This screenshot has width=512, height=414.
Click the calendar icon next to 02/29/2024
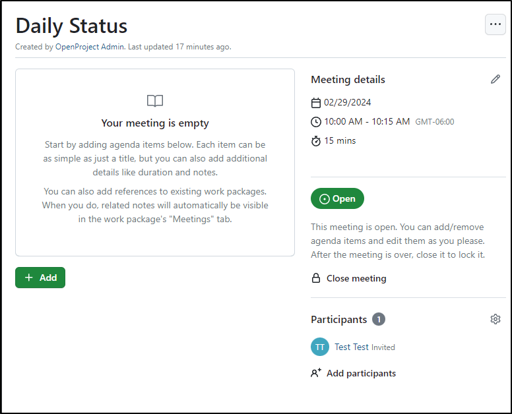click(x=316, y=103)
